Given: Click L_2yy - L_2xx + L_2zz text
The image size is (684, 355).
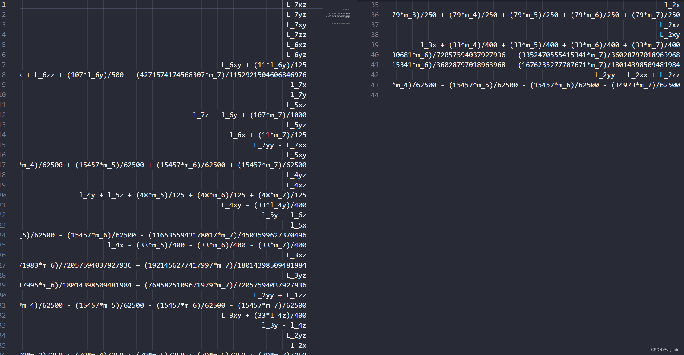Looking at the screenshot, I should [637, 75].
